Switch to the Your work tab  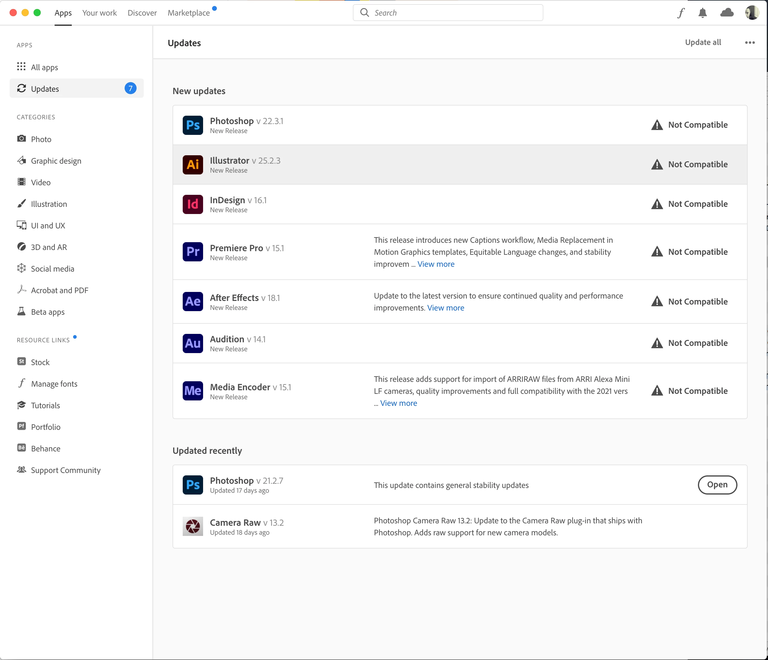tap(99, 13)
